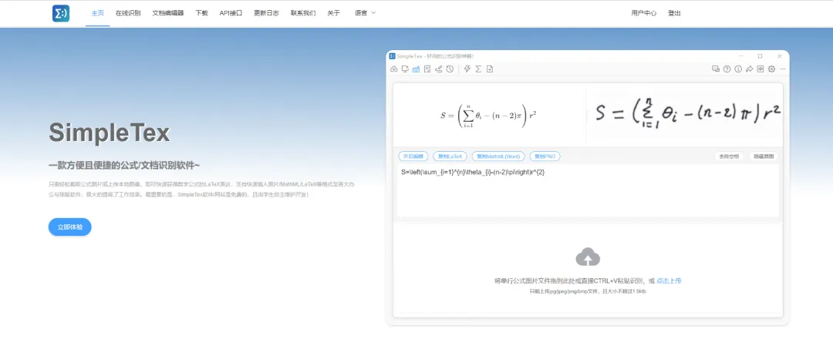Click the screen capture monitor icon
833x346 pixels.
pos(405,69)
